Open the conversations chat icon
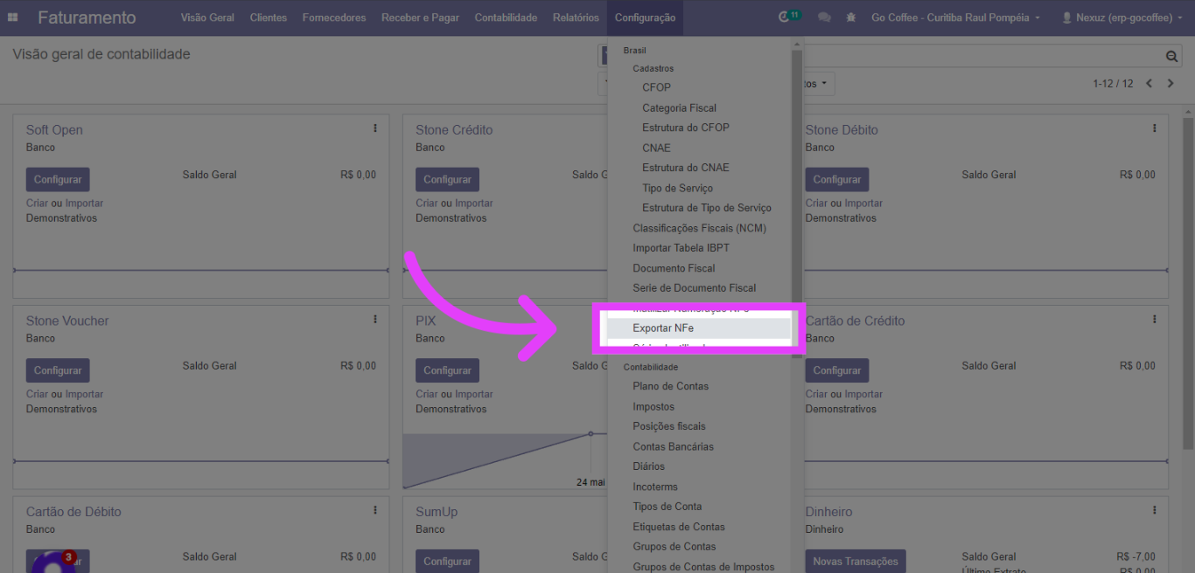 (x=824, y=17)
